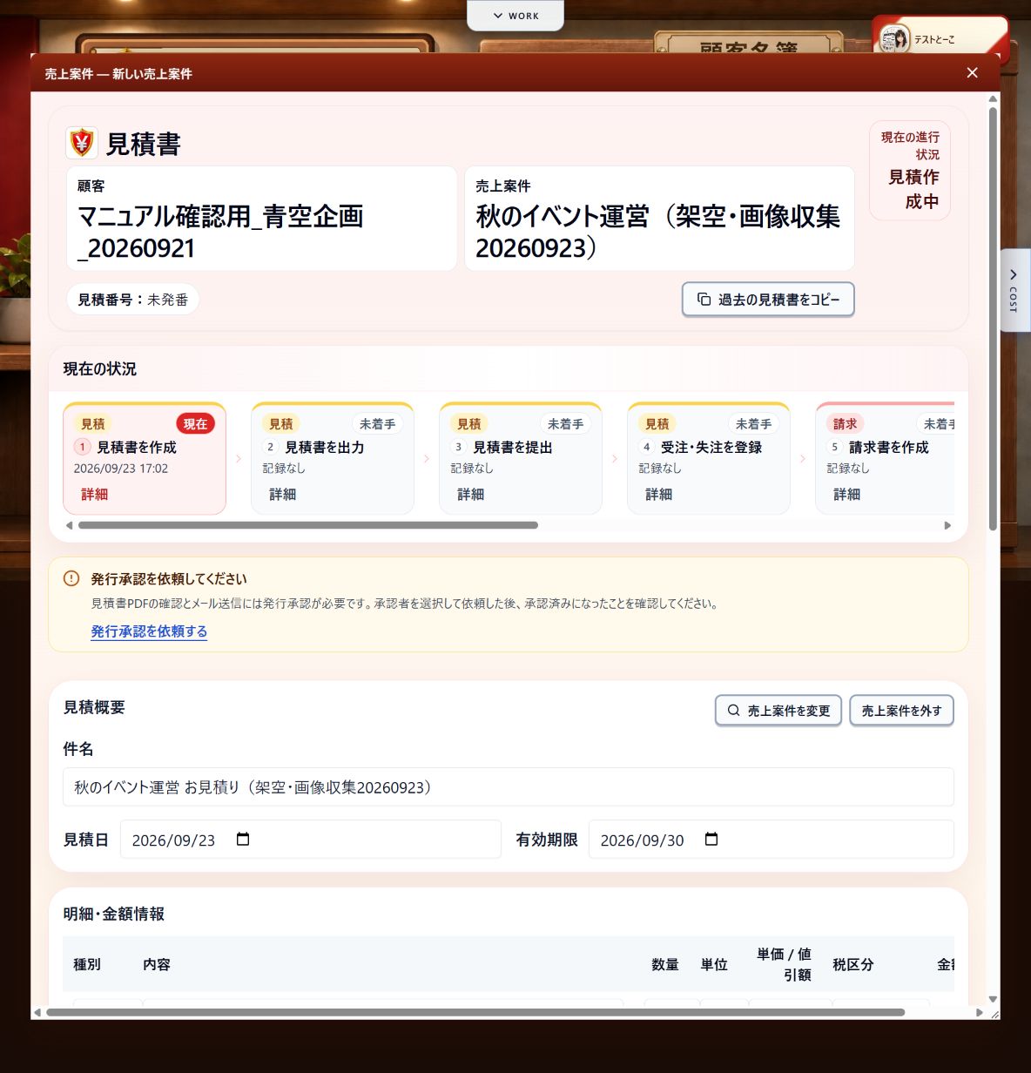Click the step scroller left arrow
The width and height of the screenshot is (1031, 1073).
pos(69,525)
